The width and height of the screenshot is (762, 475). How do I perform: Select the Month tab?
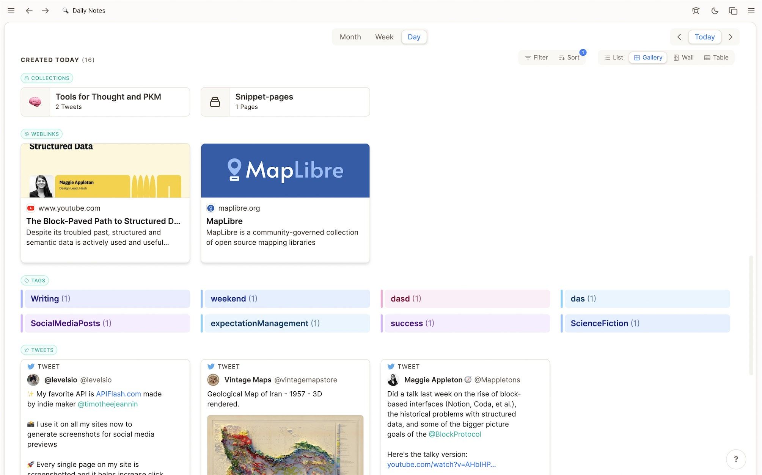click(350, 37)
